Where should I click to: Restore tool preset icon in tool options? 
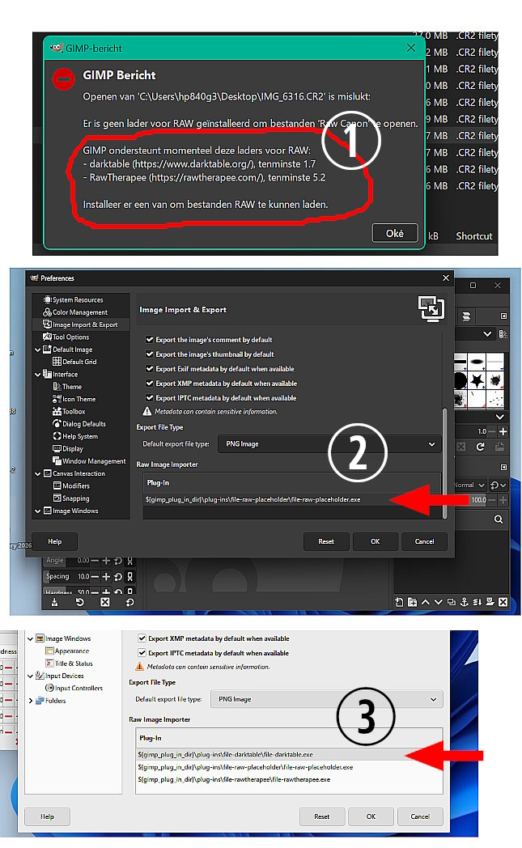tap(80, 602)
